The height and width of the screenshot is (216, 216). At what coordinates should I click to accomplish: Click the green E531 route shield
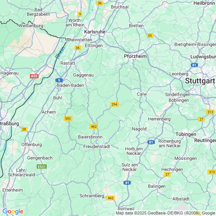[x=42, y=167]
